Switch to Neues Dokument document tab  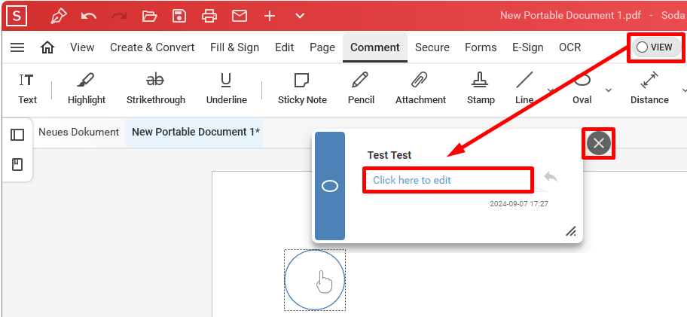tap(78, 132)
